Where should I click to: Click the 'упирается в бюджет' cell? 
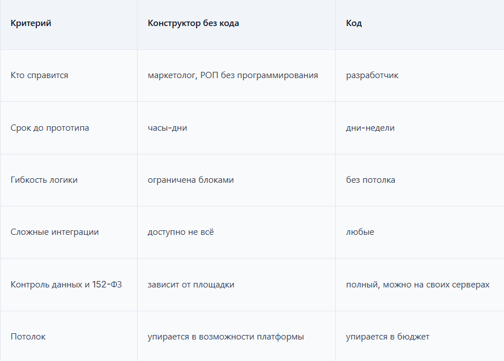coord(388,337)
